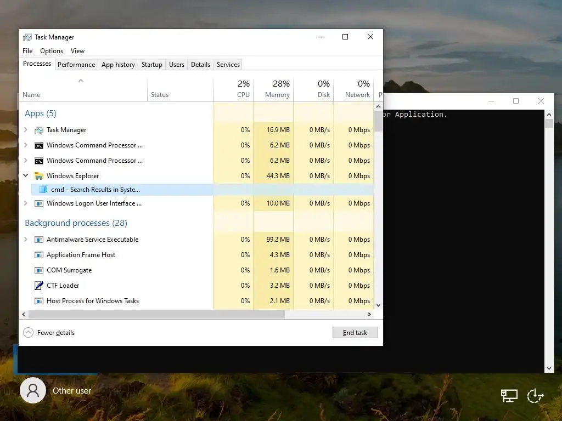The image size is (562, 421).
Task: Click the horizontal scroll right arrow
Action: 369,314
